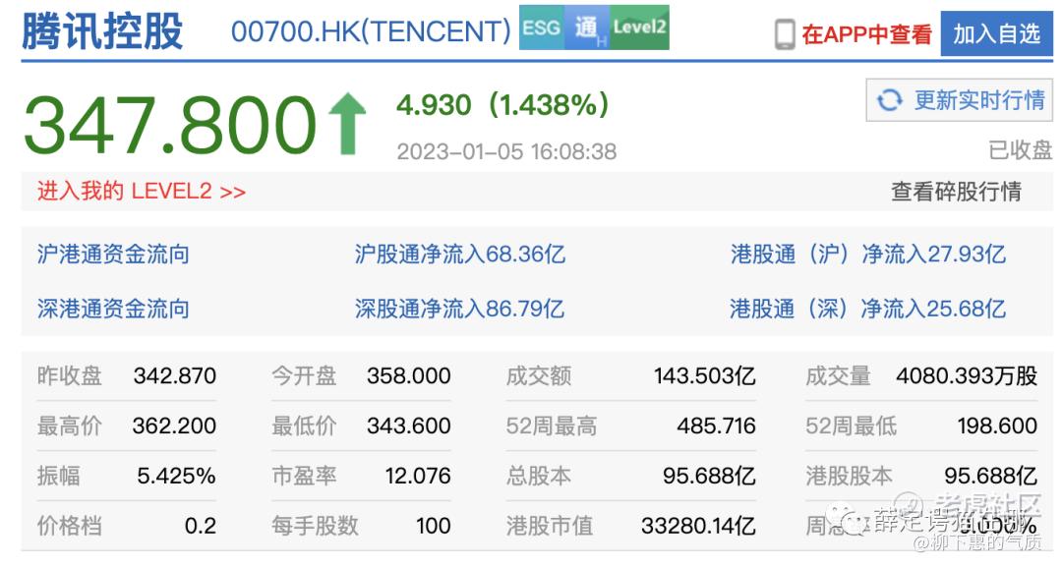This screenshot has height=567, width=1062.
Task: Click the timestamp 2023-01-05 16:08:38
Action: coord(506,151)
